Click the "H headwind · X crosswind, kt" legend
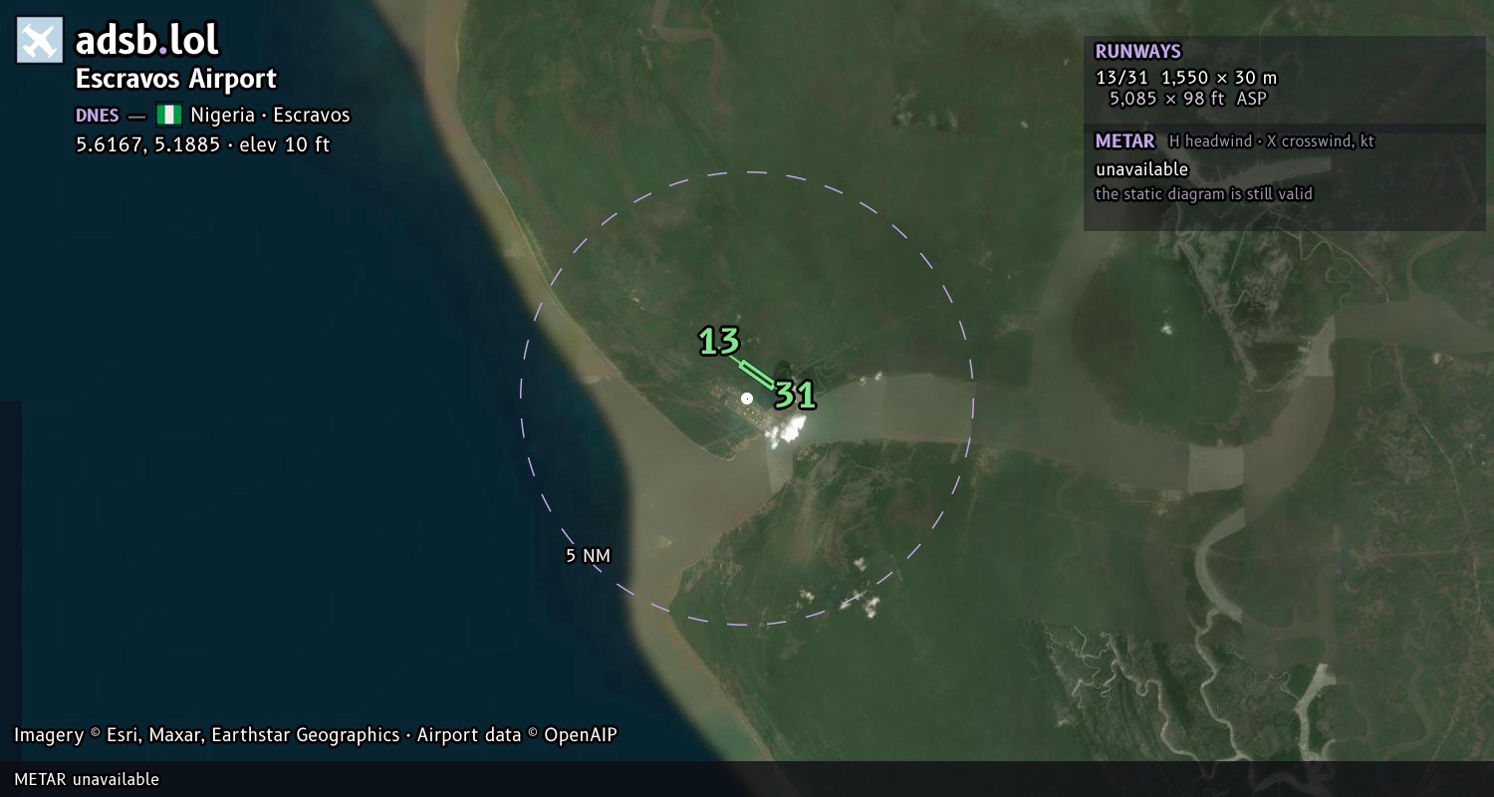Image resolution: width=1494 pixels, height=797 pixels. 1272,141
